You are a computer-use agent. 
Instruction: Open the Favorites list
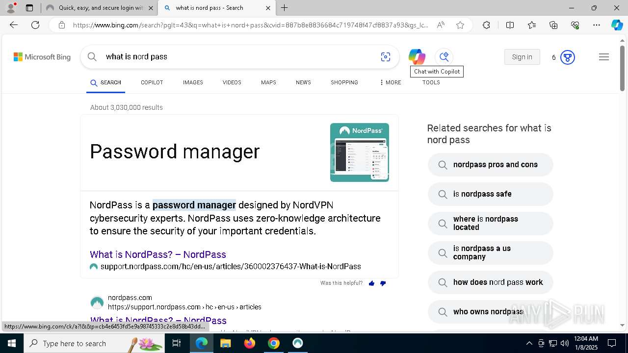(532, 25)
